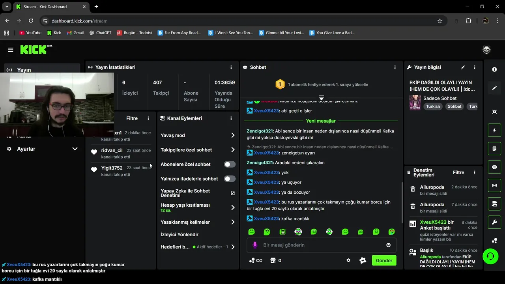Collapse the gifted-sub leaderboard banner handle
The width and height of the screenshot is (505, 284).
[321, 97]
